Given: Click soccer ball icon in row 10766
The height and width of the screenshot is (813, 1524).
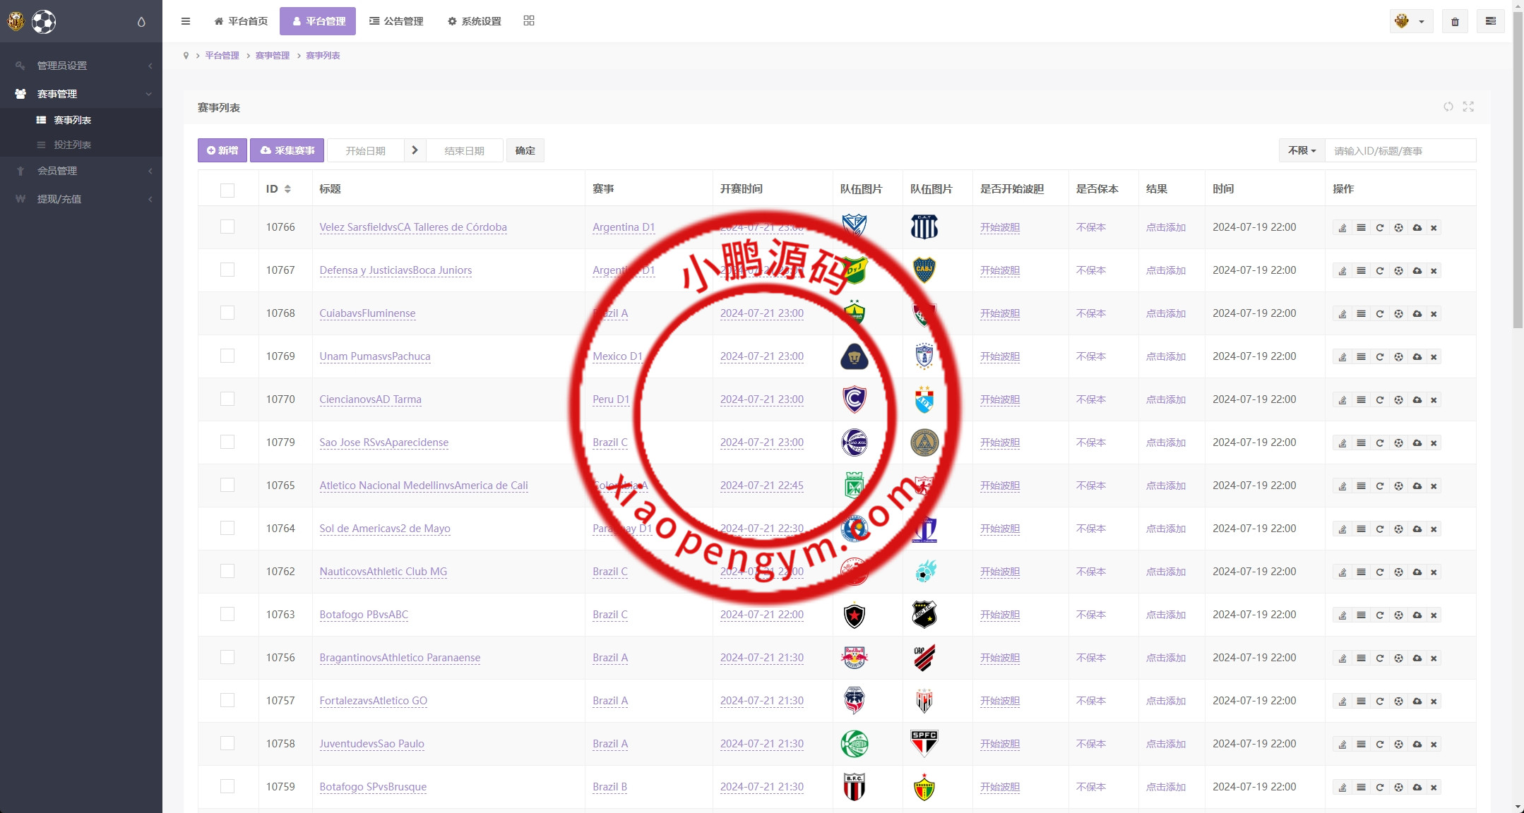Looking at the screenshot, I should pyautogui.click(x=1398, y=228).
